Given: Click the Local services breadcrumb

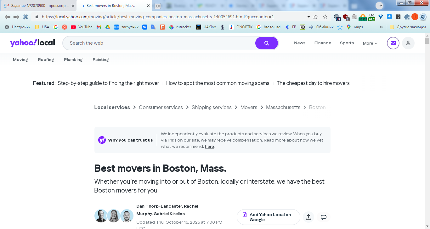Looking at the screenshot, I should 112,108.
